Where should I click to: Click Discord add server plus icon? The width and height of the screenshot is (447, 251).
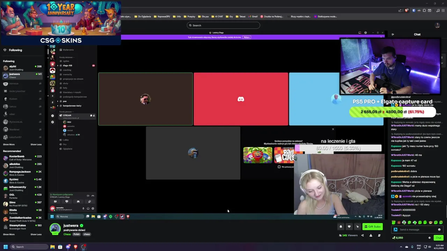[52, 116]
